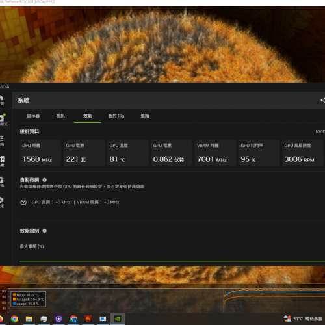325x325 pixels.
Task: Select the 效能 tab
Action: [x=88, y=116]
